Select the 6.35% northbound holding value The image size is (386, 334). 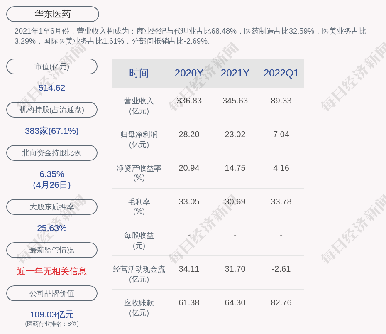pos(52,174)
